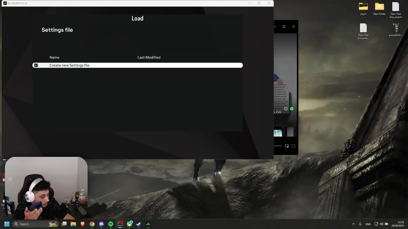Close the background window behind the game
Viewport: 408px width, 229px height.
[x=294, y=26]
